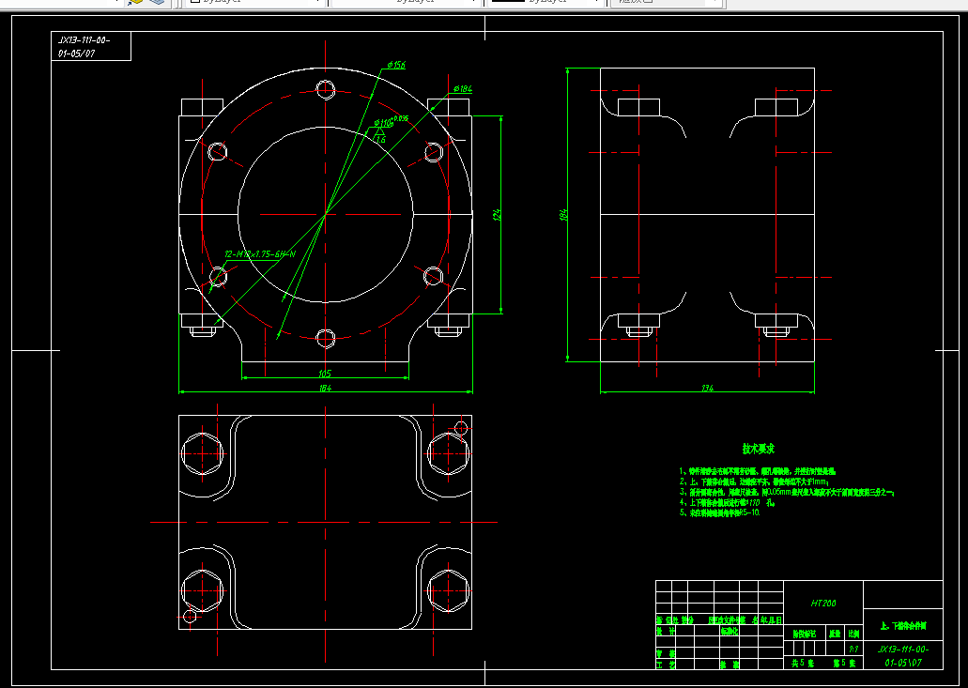This screenshot has height=688, width=968.
Task: Select the HT200 material text in title block
Action: (822, 603)
